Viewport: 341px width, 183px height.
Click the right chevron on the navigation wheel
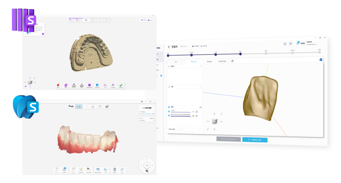point(153,165)
